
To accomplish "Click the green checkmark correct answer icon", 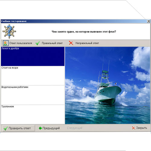I will click(x=37, y=43).
